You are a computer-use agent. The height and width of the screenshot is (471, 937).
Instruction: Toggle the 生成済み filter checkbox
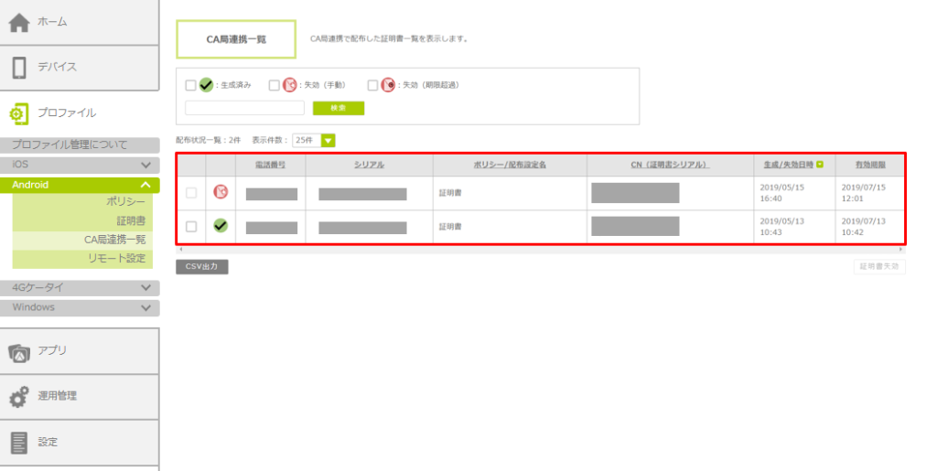click(x=190, y=85)
